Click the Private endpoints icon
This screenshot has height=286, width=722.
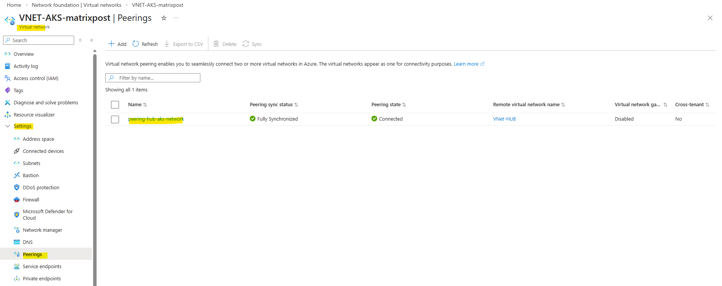[17, 278]
